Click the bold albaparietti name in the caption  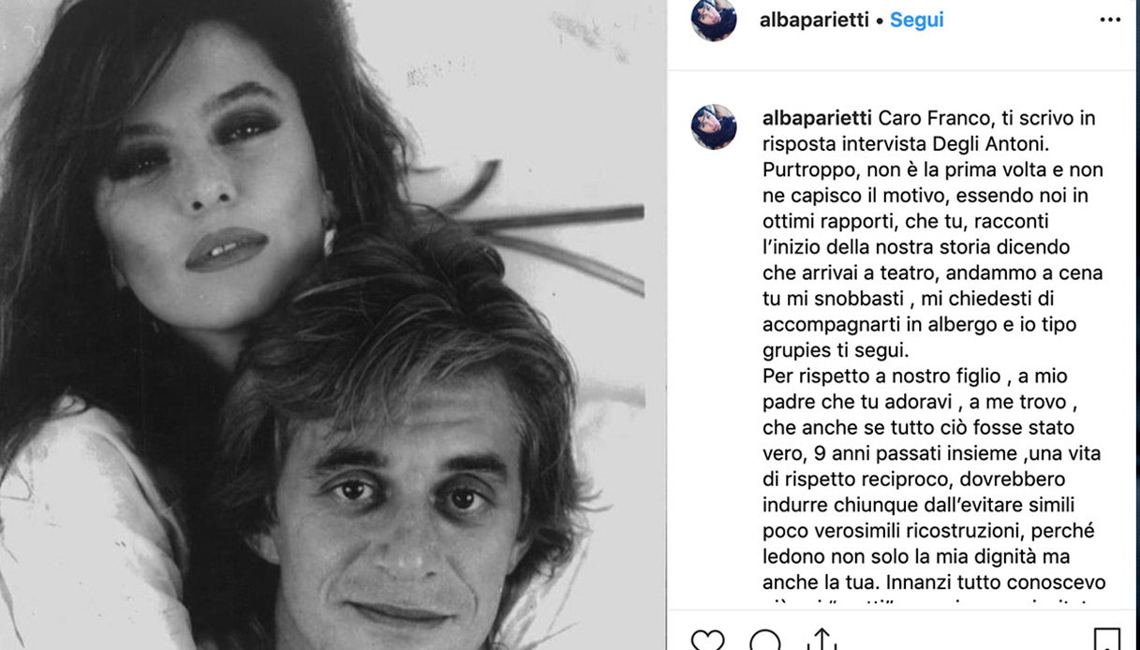coord(818,118)
